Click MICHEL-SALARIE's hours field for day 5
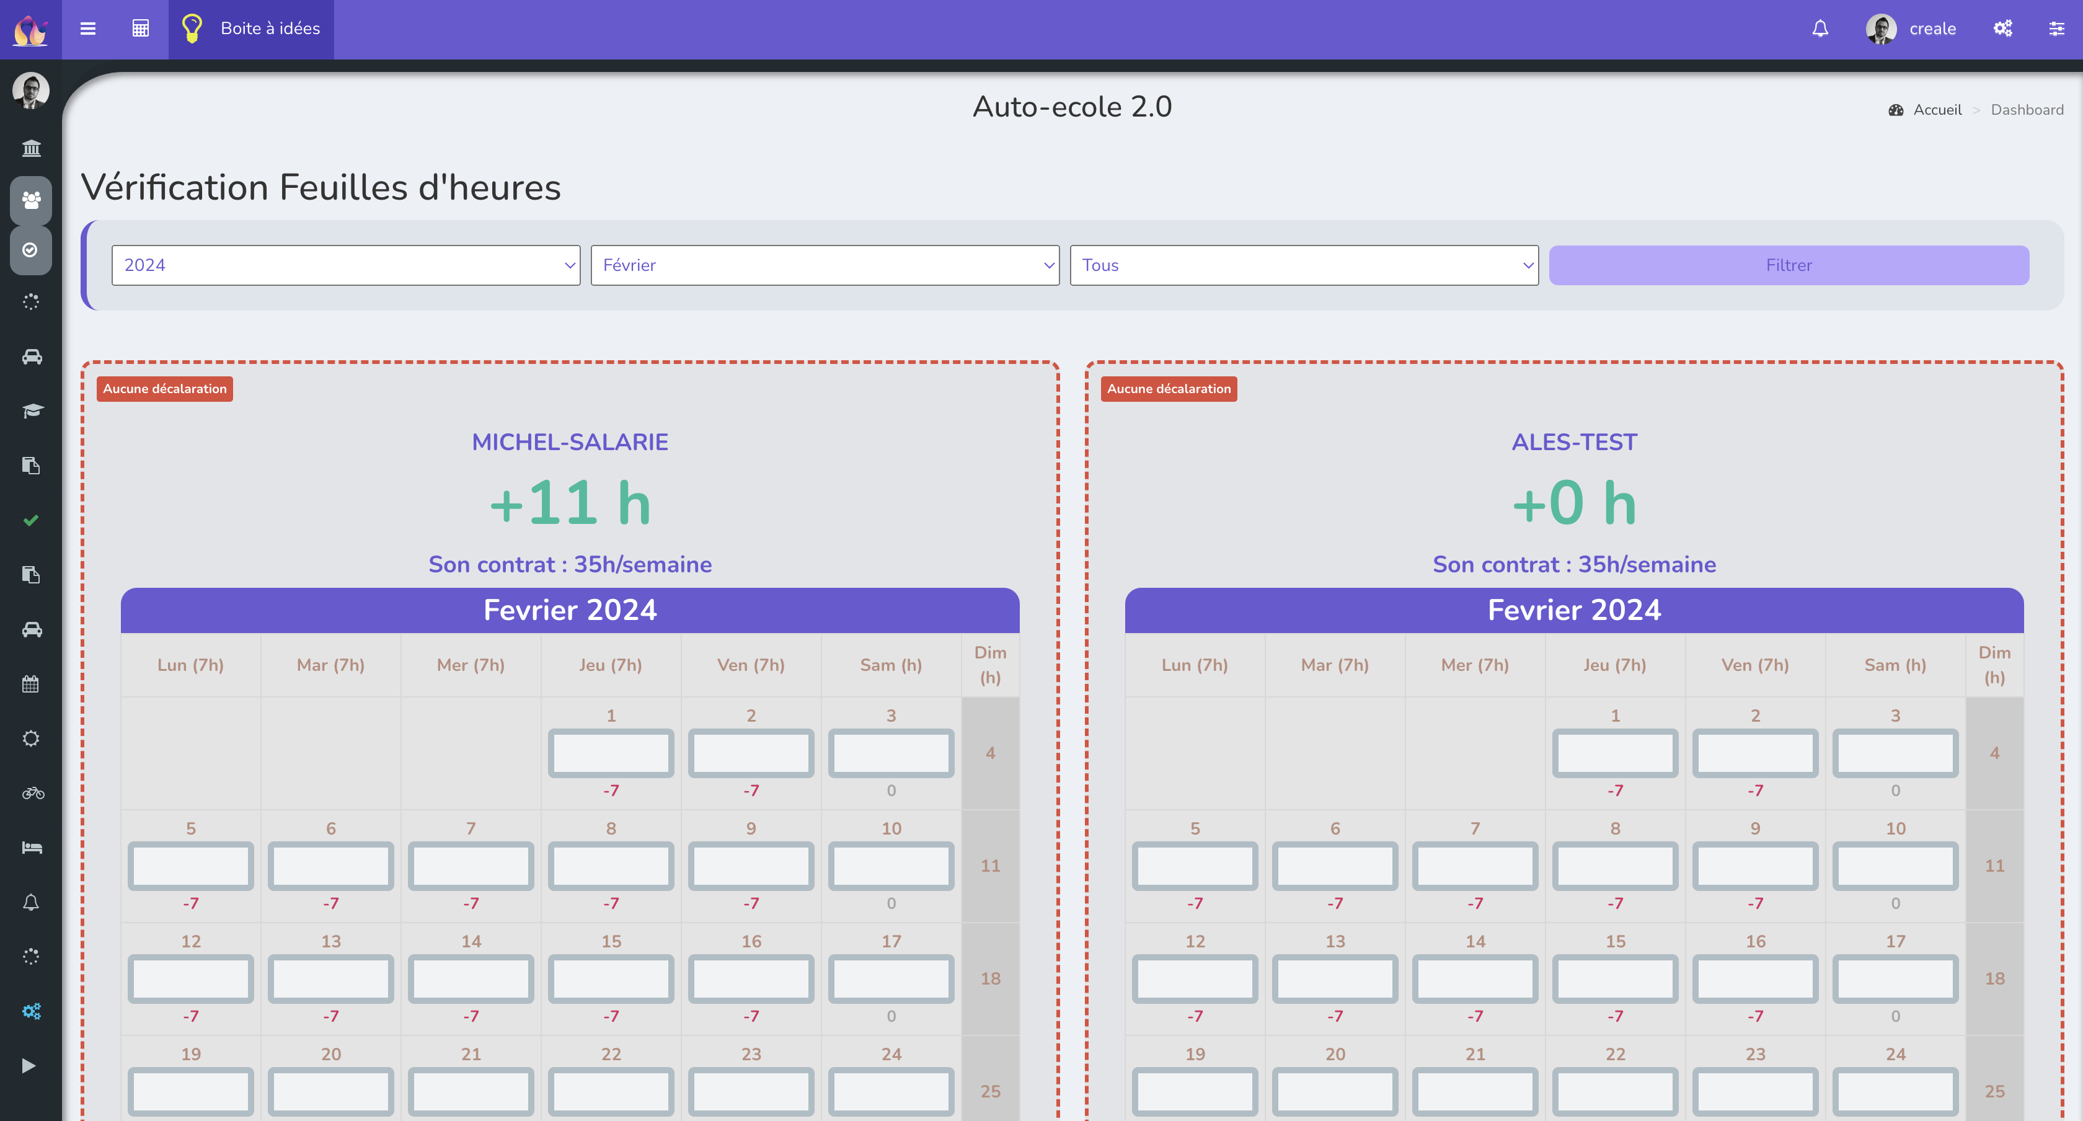 coord(191,866)
